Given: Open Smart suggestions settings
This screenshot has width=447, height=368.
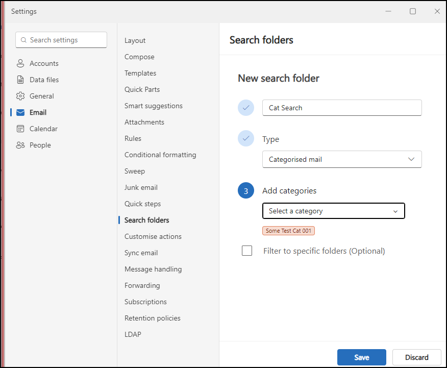Looking at the screenshot, I should tap(154, 106).
